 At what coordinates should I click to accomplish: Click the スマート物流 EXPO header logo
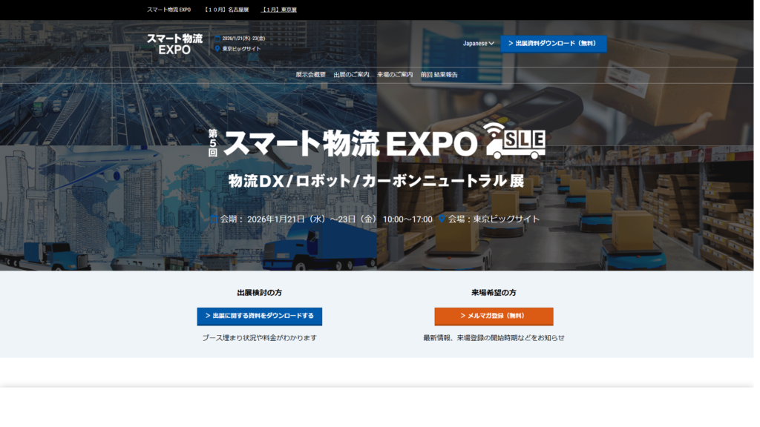[x=174, y=44]
